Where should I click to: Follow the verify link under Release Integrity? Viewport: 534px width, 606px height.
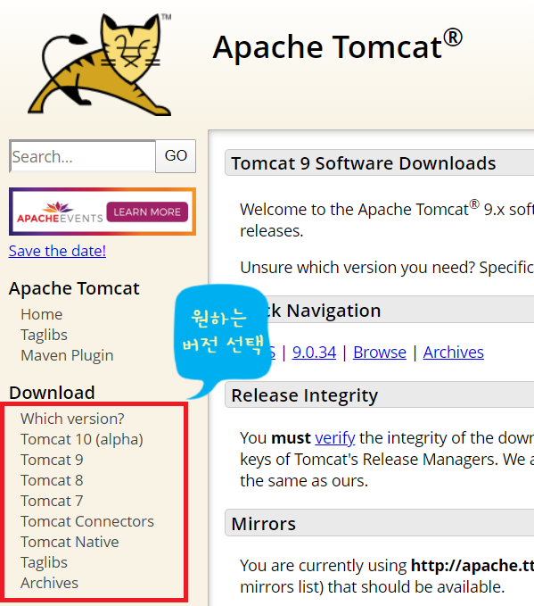pyautogui.click(x=335, y=438)
